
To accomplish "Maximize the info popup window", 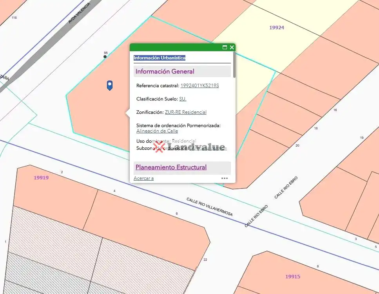I will click(x=225, y=47).
